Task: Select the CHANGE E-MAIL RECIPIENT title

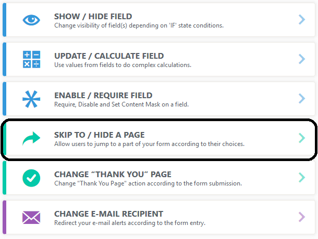Action: tap(108, 214)
